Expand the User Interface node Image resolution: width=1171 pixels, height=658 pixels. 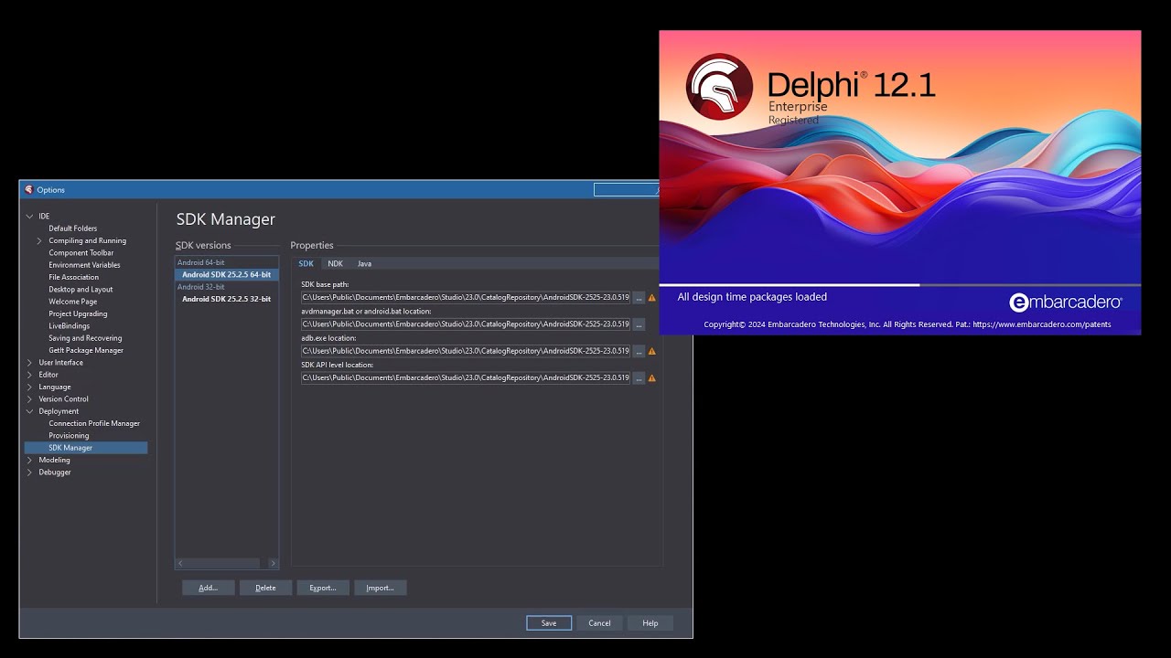coord(29,363)
